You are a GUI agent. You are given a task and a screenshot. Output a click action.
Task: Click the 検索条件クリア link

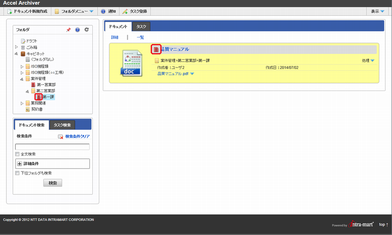pos(78,136)
